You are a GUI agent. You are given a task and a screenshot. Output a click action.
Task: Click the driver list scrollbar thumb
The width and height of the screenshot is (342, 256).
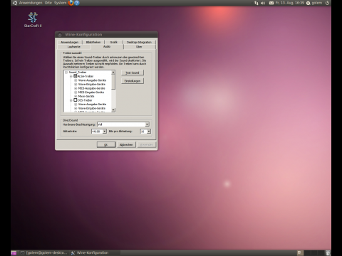(x=113, y=82)
